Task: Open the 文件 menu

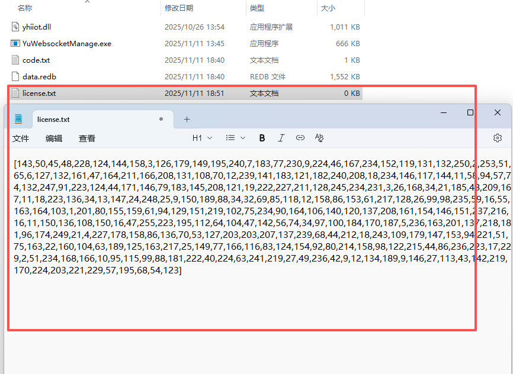Action: (21, 138)
